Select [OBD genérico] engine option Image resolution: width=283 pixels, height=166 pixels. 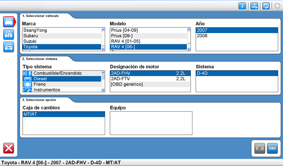pyautogui.click(x=150, y=84)
